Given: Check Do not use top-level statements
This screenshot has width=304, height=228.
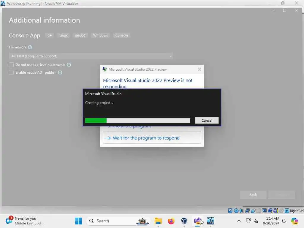Looking at the screenshot, I should pos(11,65).
